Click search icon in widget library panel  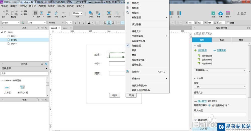click(46, 64)
